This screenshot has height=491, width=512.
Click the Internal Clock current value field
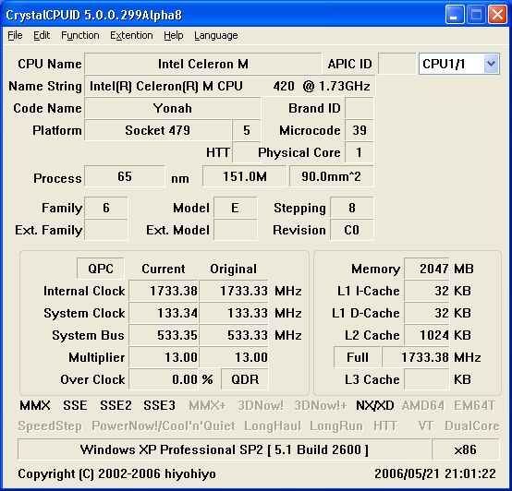click(164, 291)
